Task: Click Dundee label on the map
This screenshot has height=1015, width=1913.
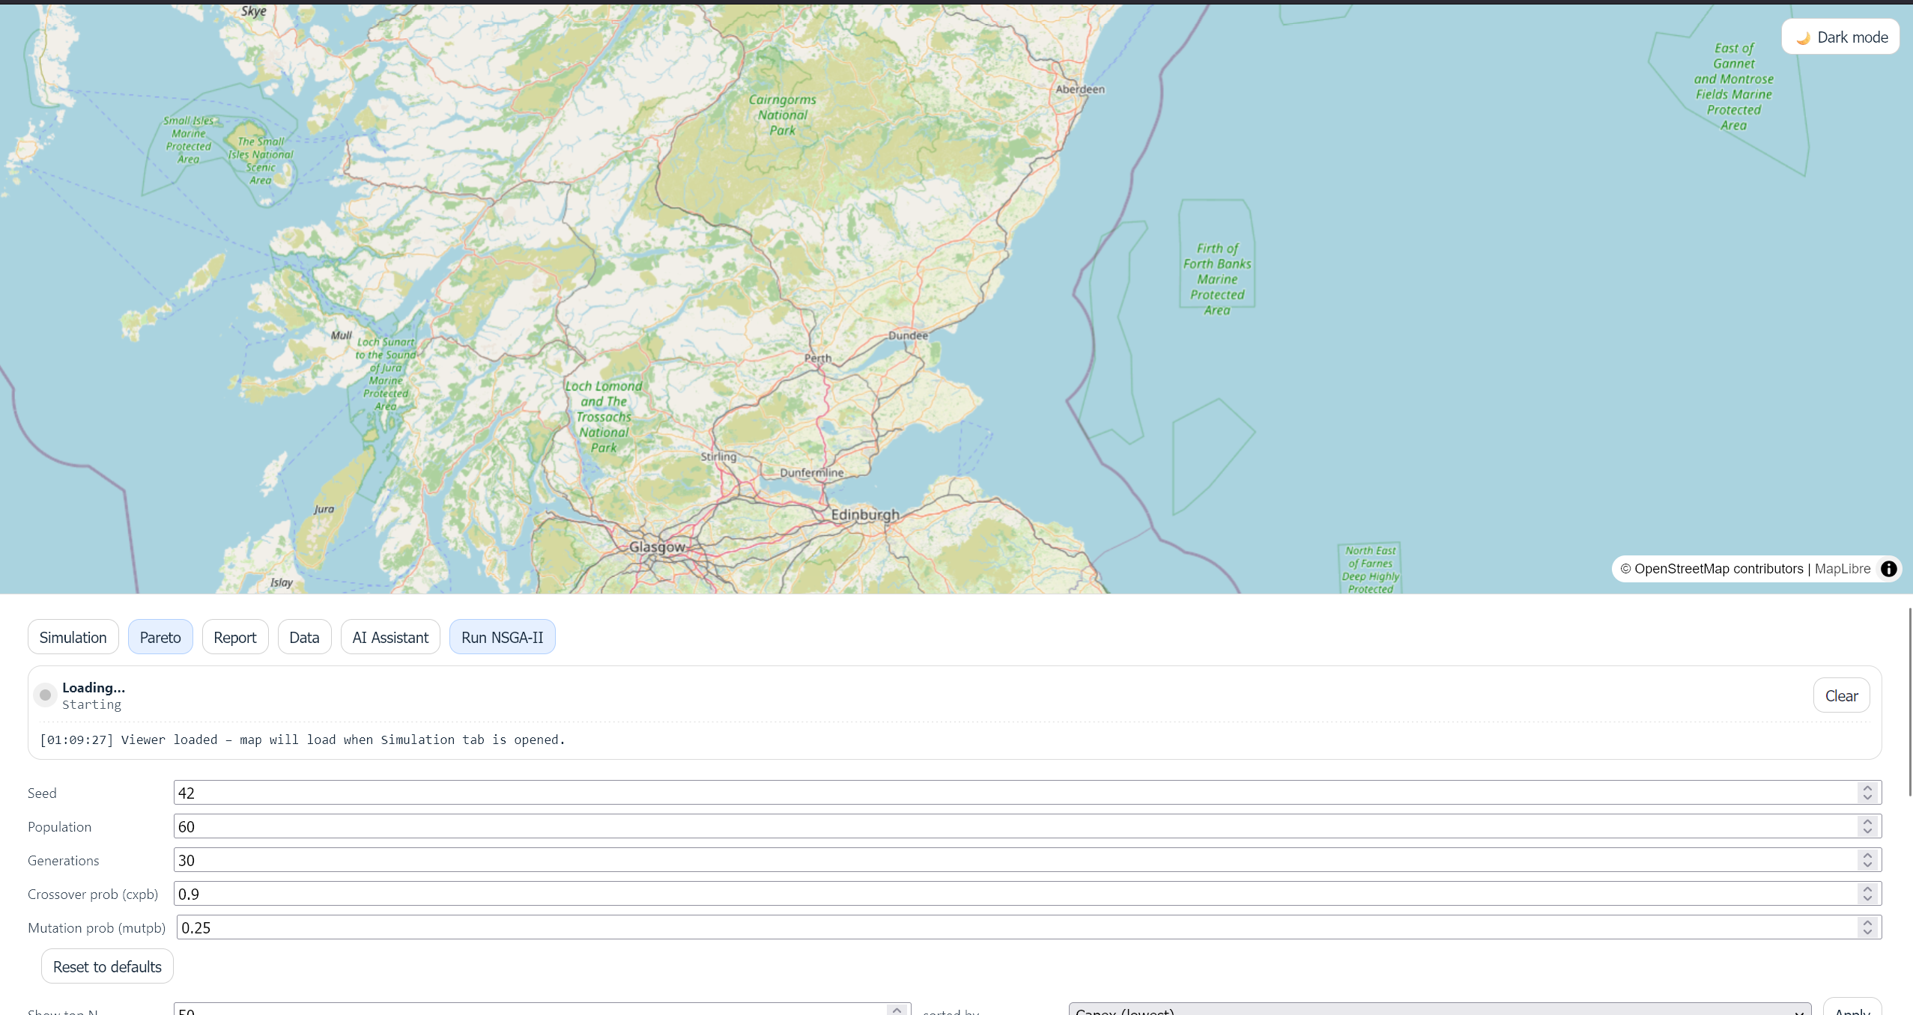Action: (908, 335)
